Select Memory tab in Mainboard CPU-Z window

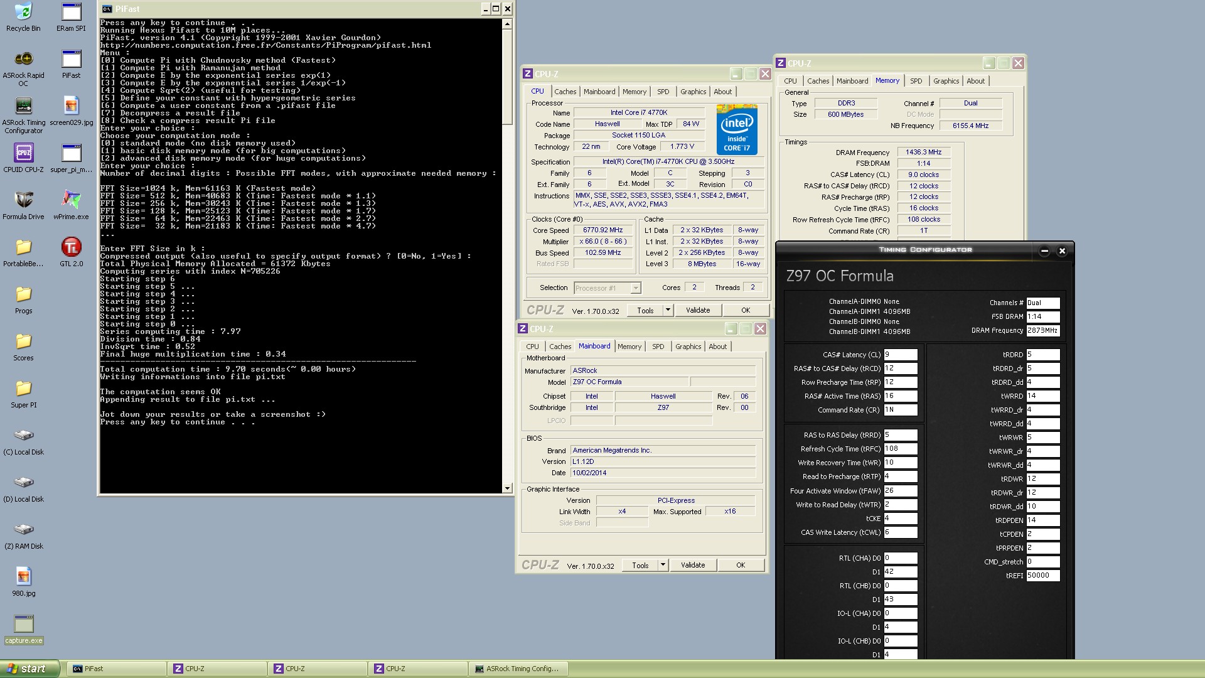tap(629, 347)
